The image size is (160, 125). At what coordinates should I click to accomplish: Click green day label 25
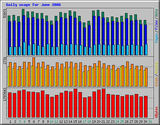click(x=122, y=122)
